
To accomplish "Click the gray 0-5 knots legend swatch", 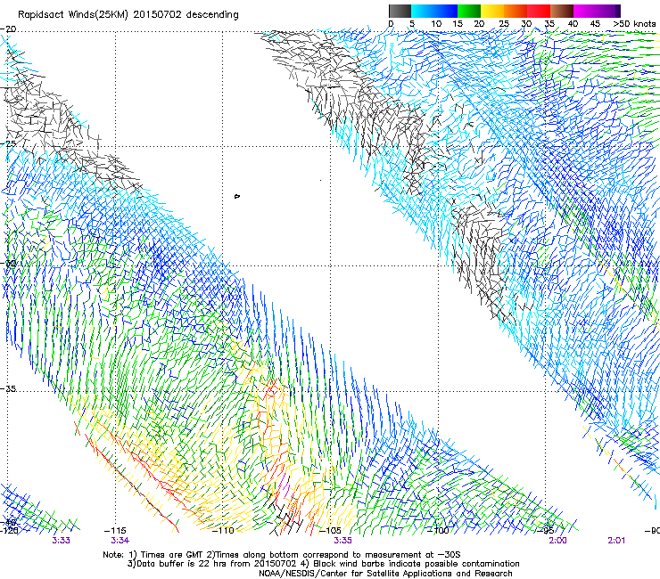I will pos(400,11).
